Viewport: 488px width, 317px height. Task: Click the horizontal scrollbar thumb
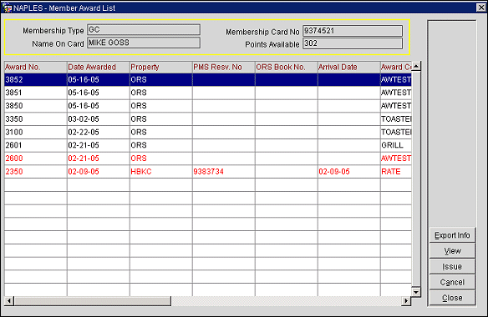[x=93, y=301]
